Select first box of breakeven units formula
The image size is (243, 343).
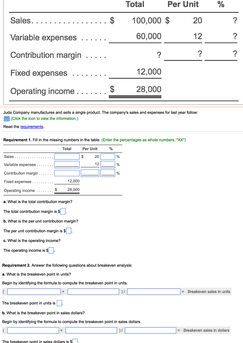(x=34, y=291)
